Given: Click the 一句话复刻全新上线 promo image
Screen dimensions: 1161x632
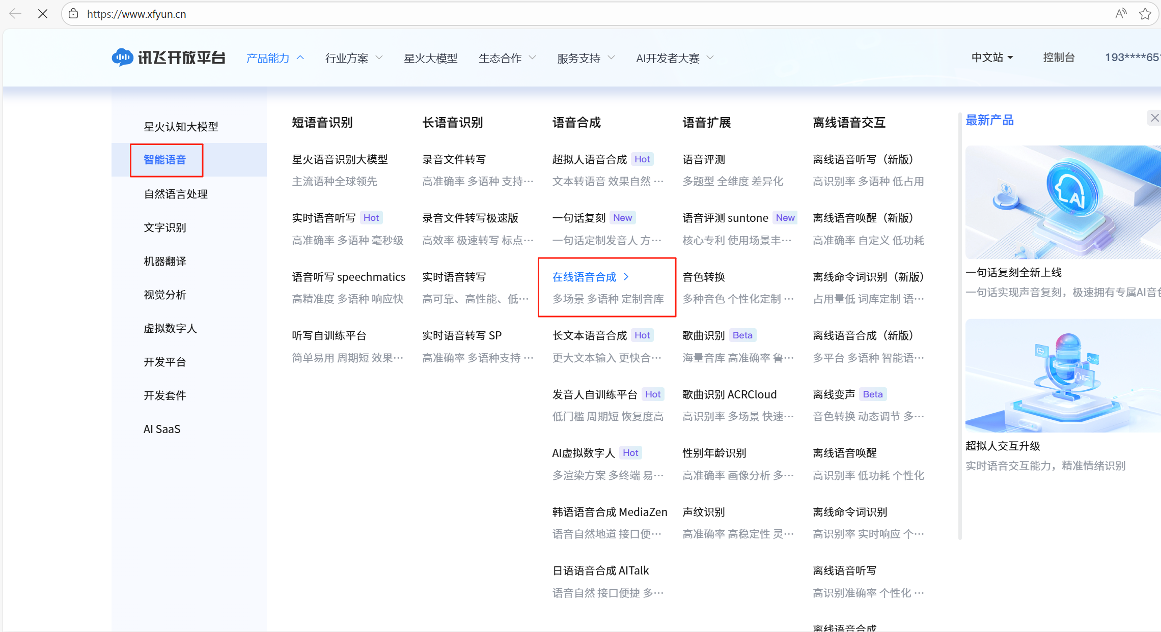Looking at the screenshot, I should [1063, 202].
